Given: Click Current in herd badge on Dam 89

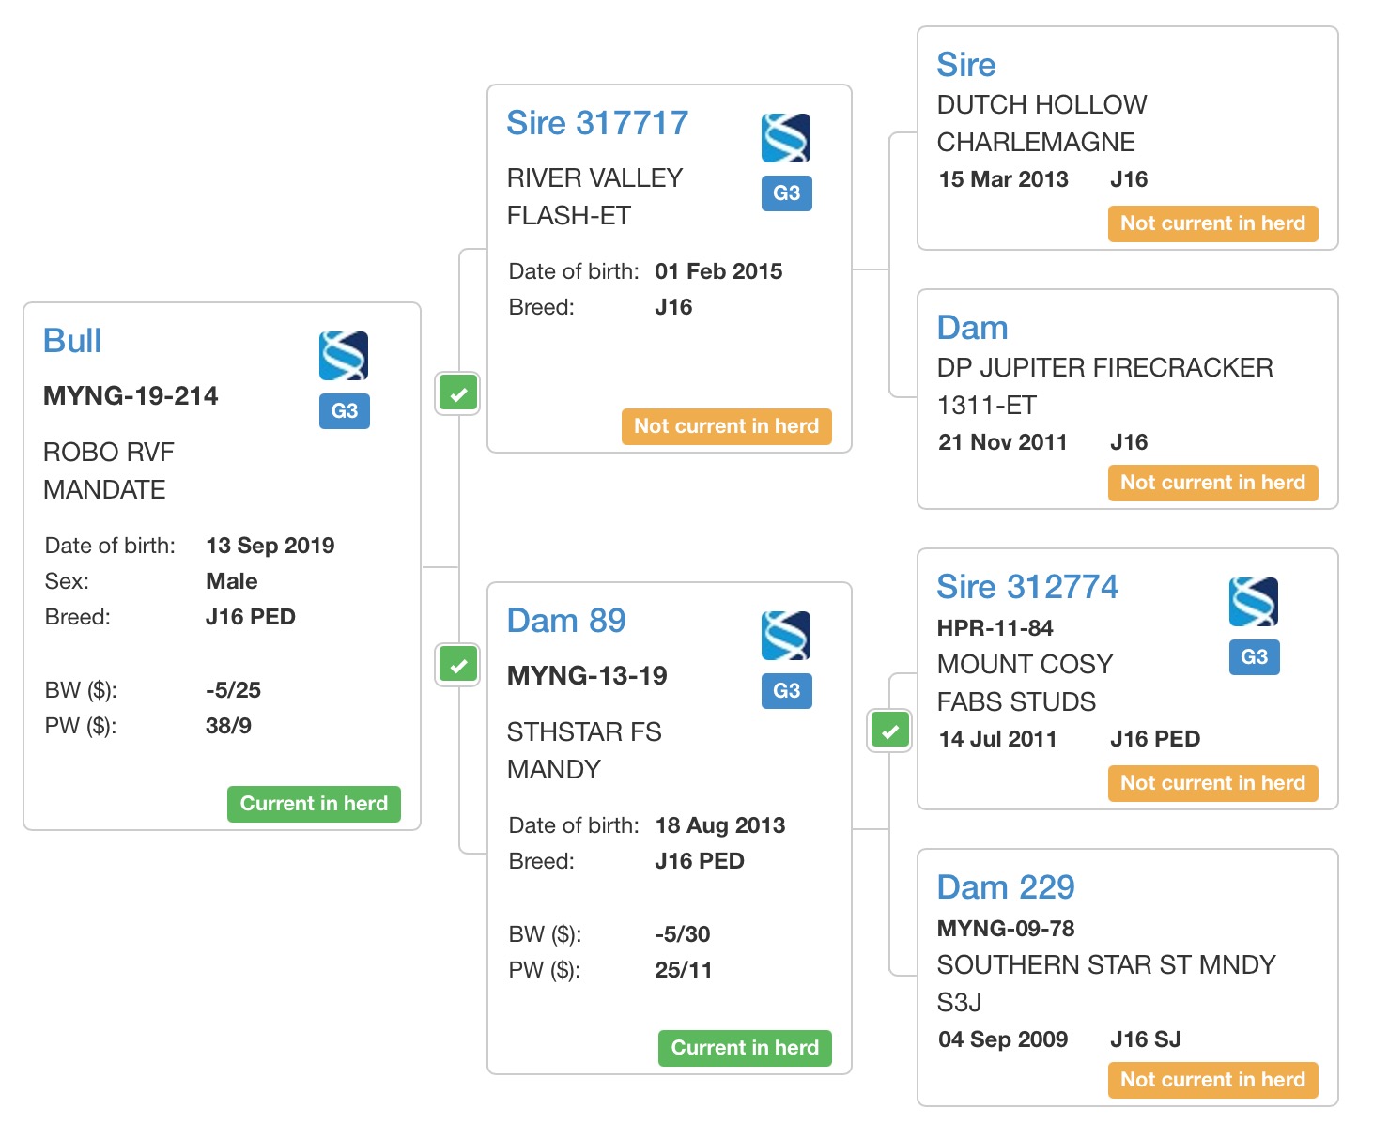Looking at the screenshot, I should tap(745, 1048).
